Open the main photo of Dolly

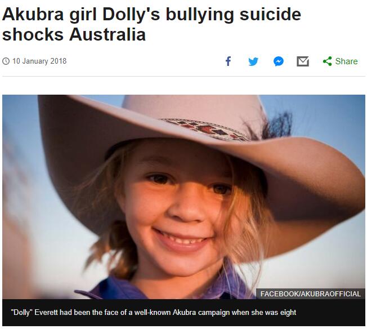(x=183, y=197)
